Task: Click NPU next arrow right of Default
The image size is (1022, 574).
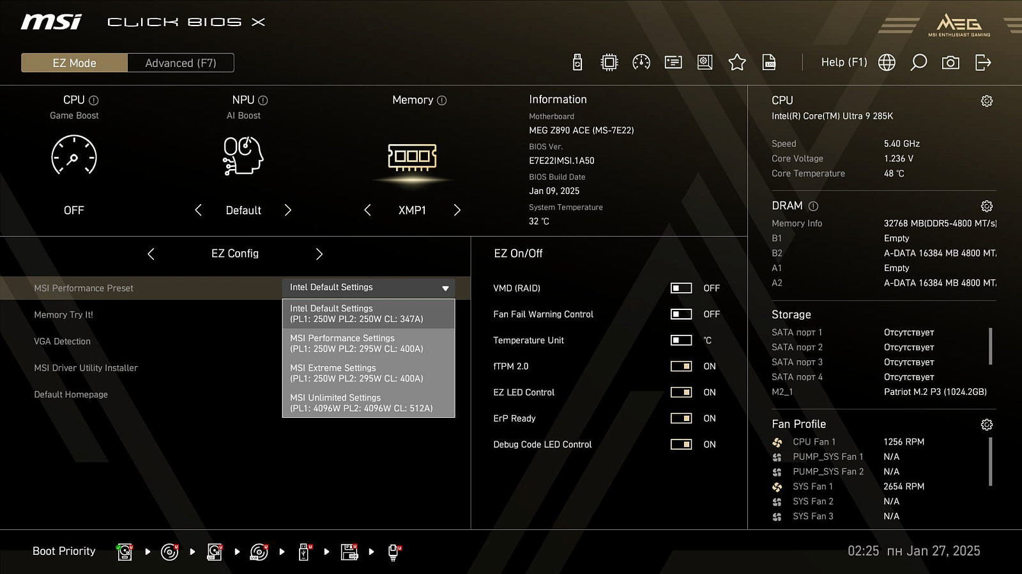Action: coord(288,210)
